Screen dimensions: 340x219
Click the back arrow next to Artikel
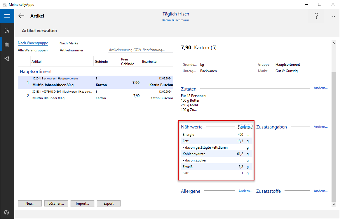click(x=21, y=16)
